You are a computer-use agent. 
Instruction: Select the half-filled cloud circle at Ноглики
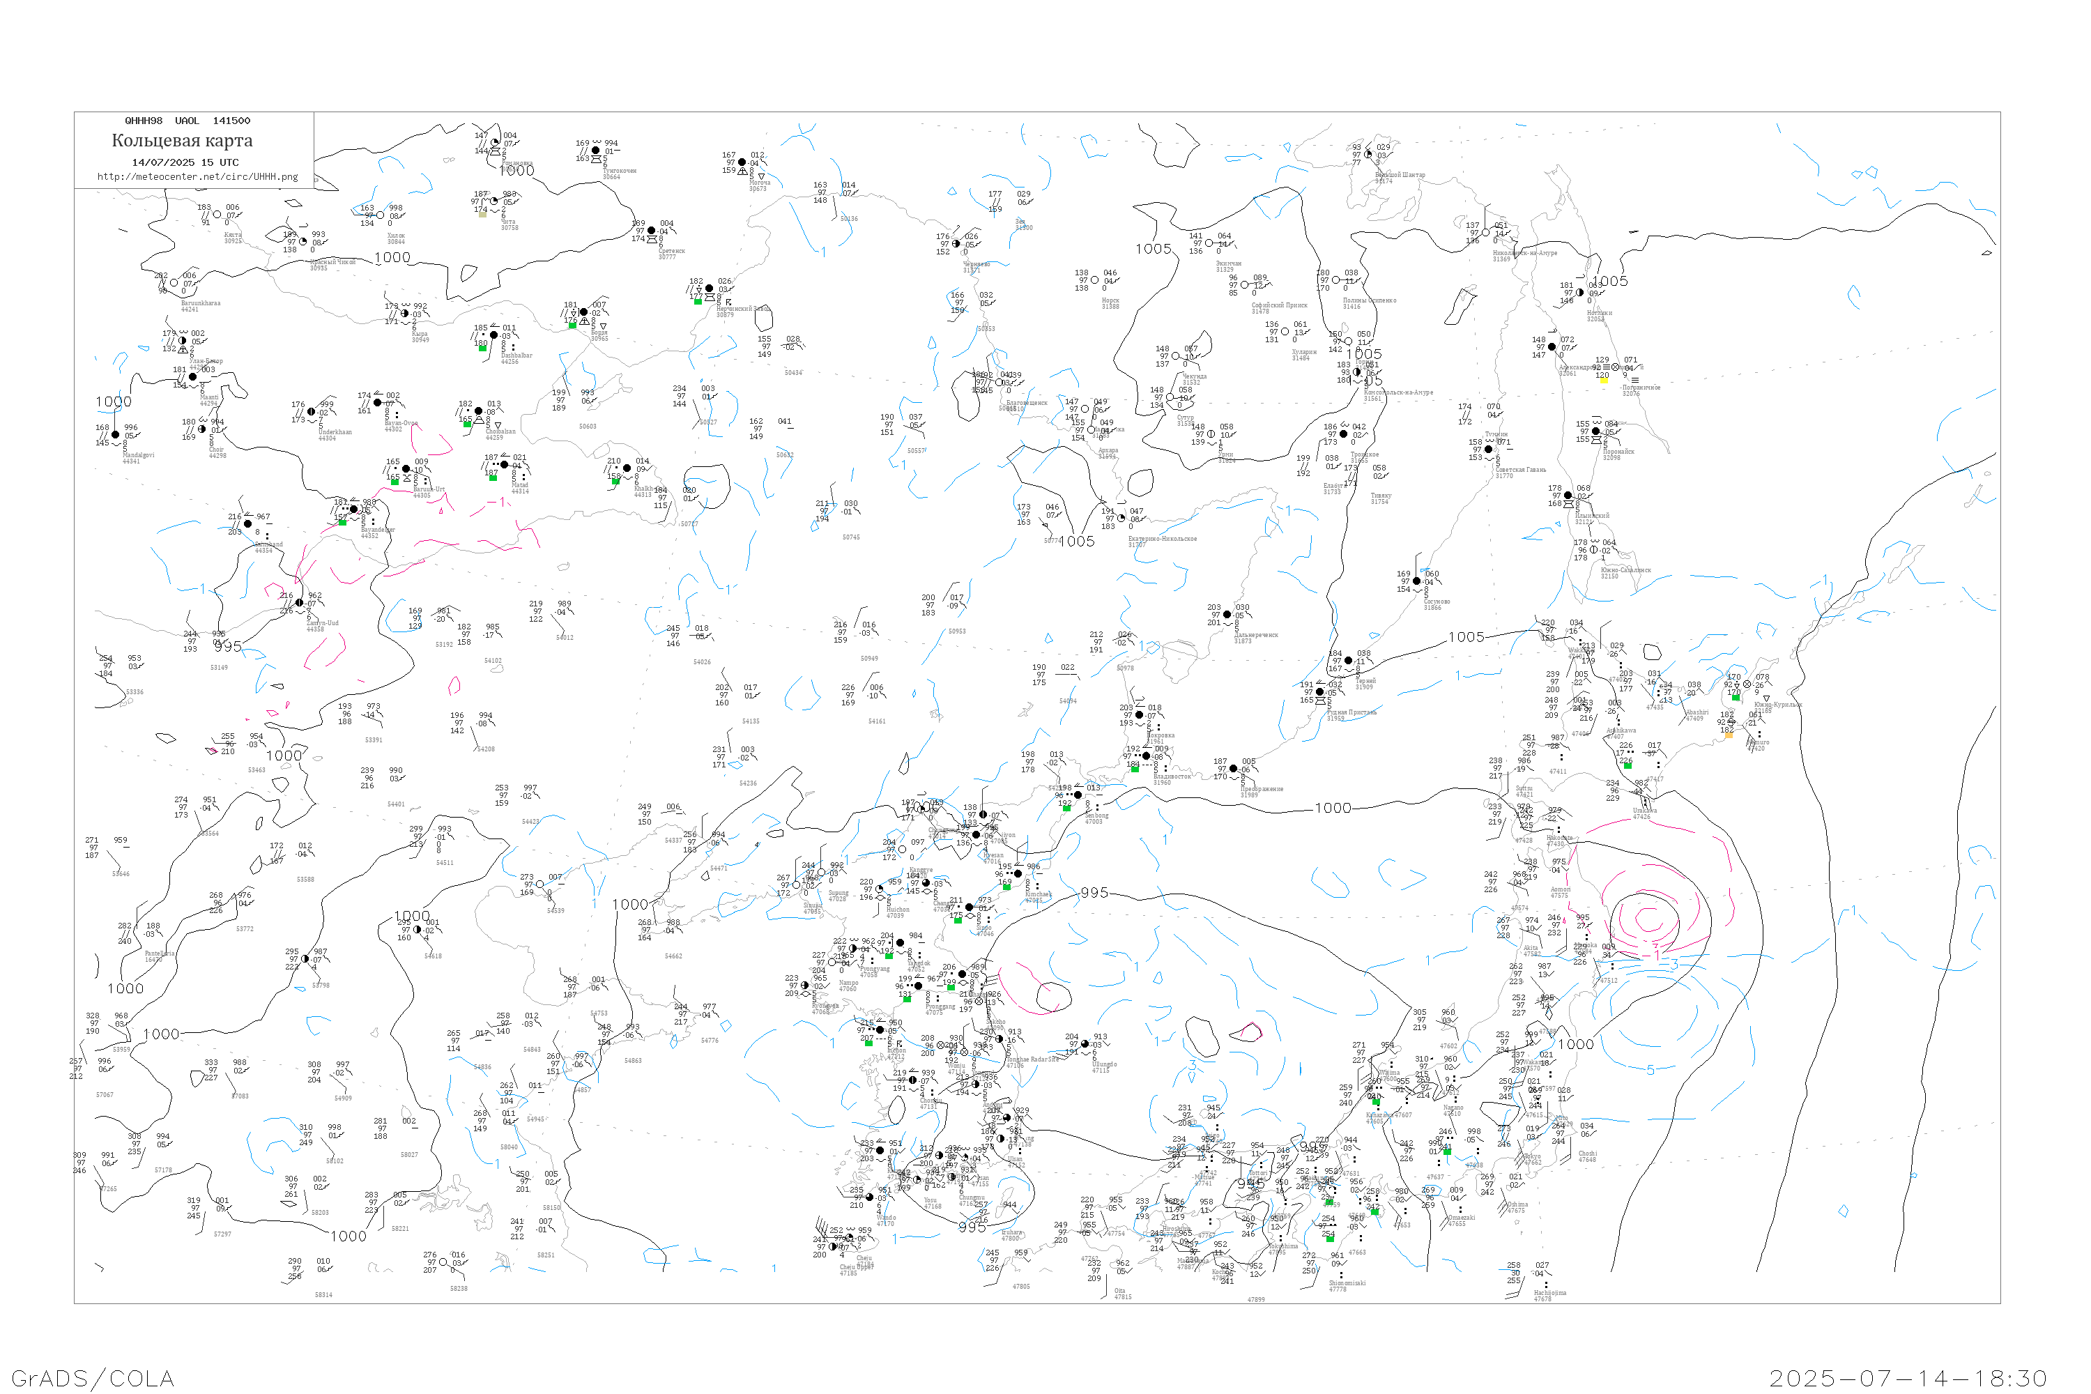[1580, 293]
